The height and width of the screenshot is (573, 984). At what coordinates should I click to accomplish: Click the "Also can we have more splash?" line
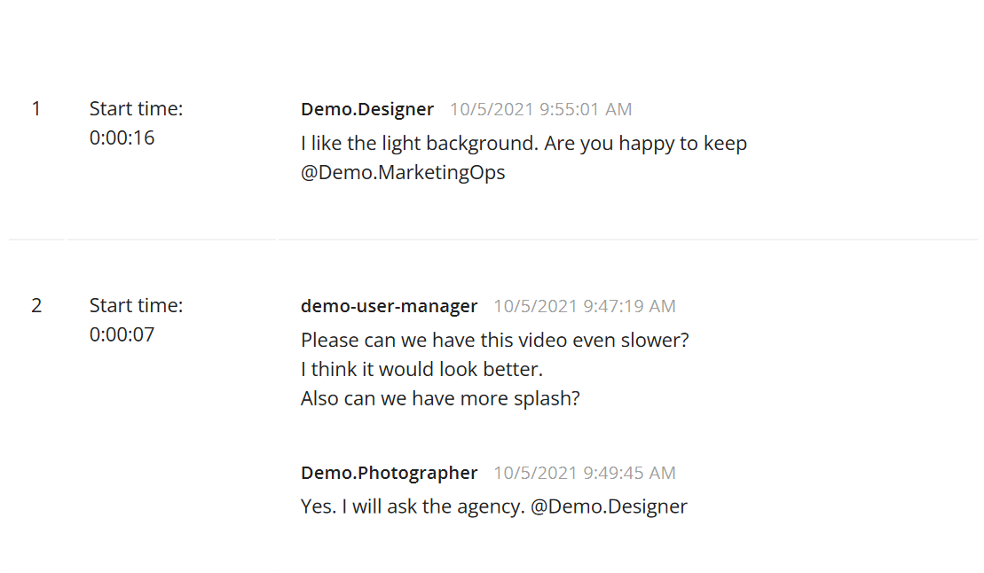coord(440,398)
